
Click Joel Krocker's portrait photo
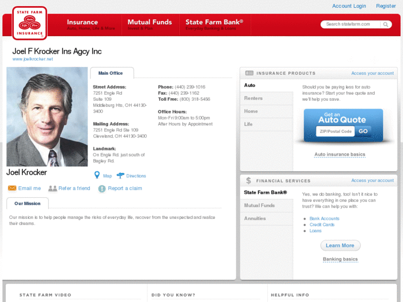click(x=47, y=117)
